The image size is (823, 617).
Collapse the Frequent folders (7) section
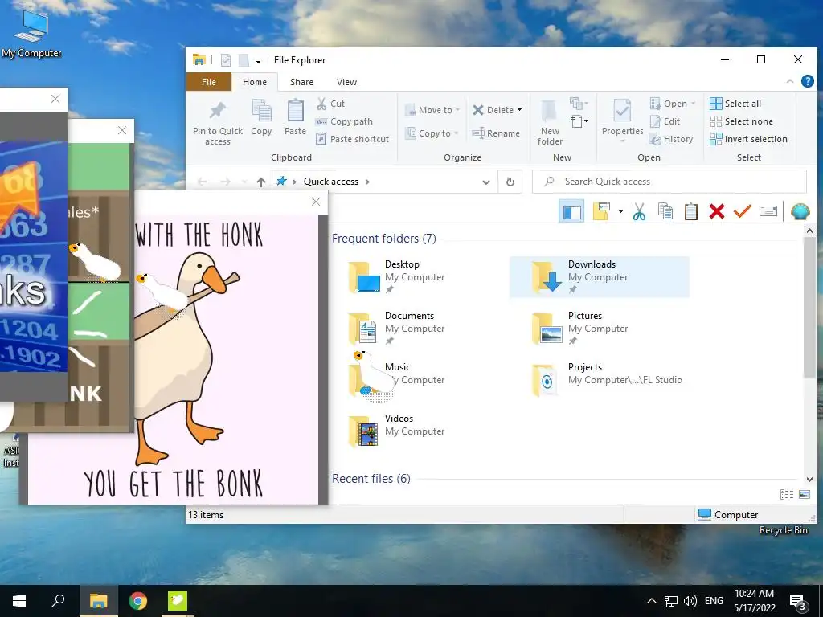pos(384,239)
